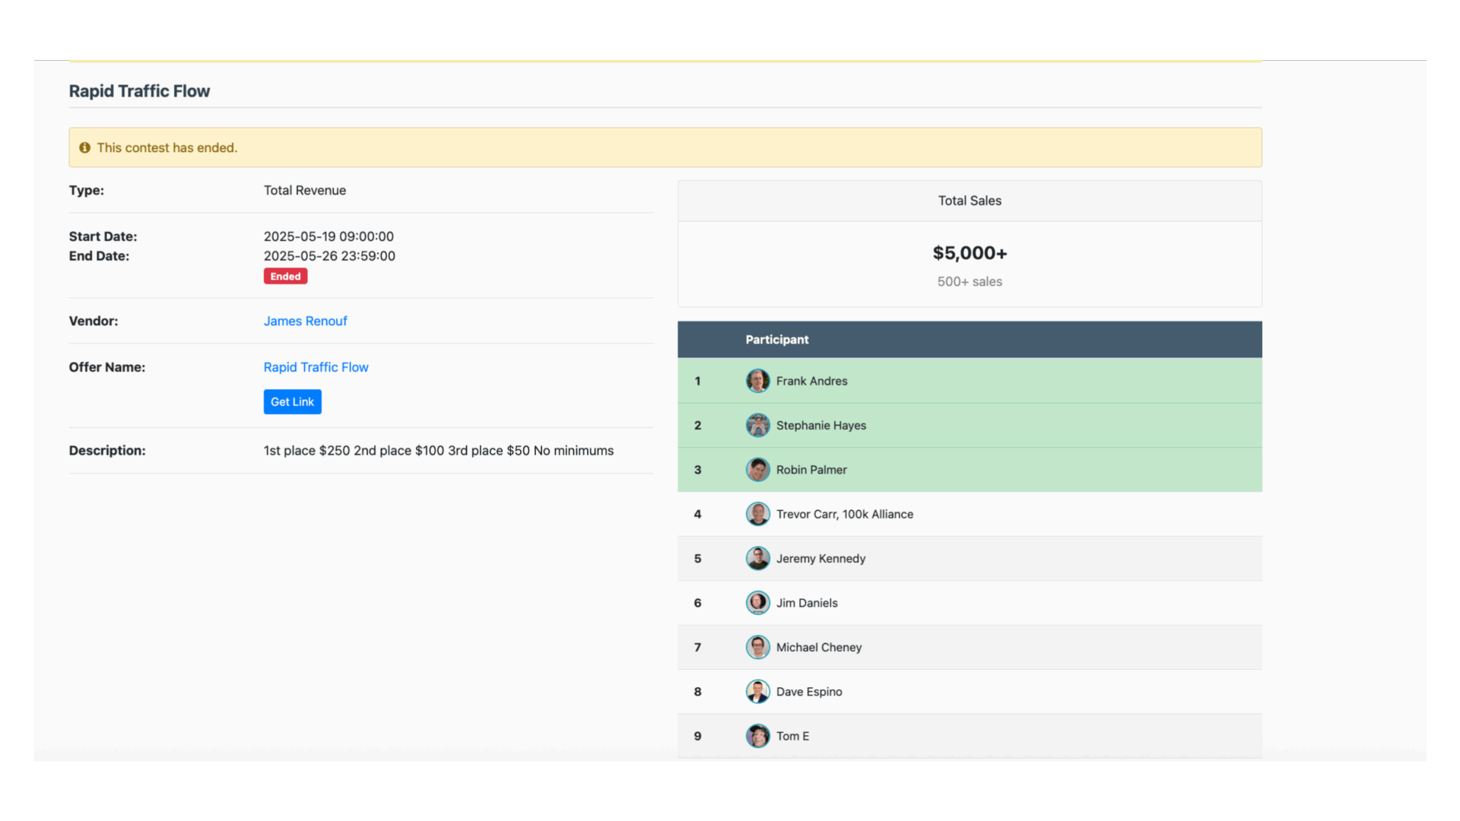The height and width of the screenshot is (821, 1460).
Task: Click Trevor Carr's avatar picture
Action: [757, 514]
